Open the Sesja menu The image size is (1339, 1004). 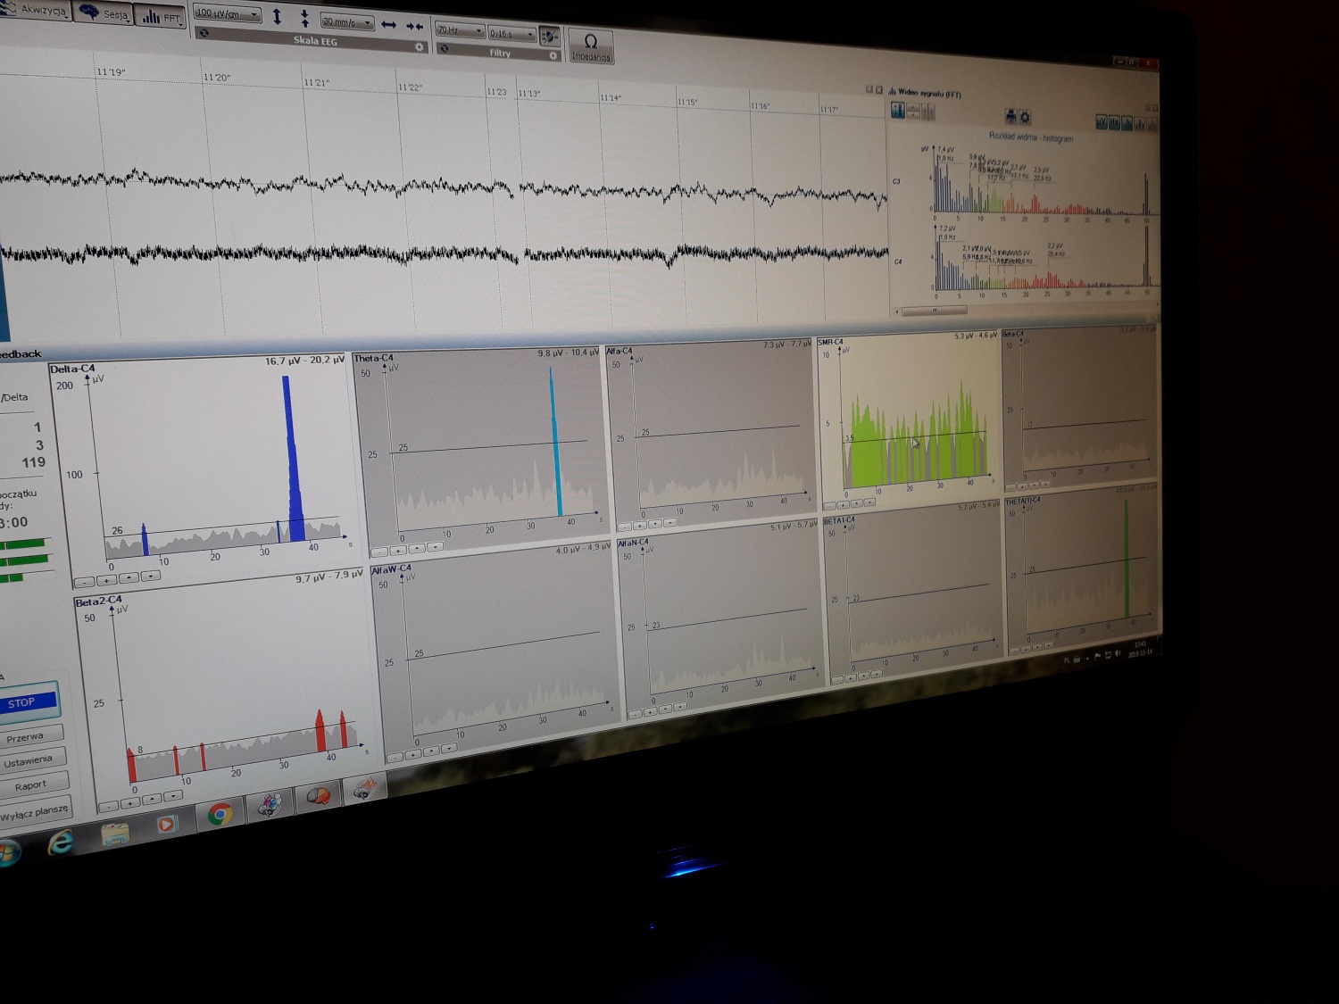coord(104,13)
